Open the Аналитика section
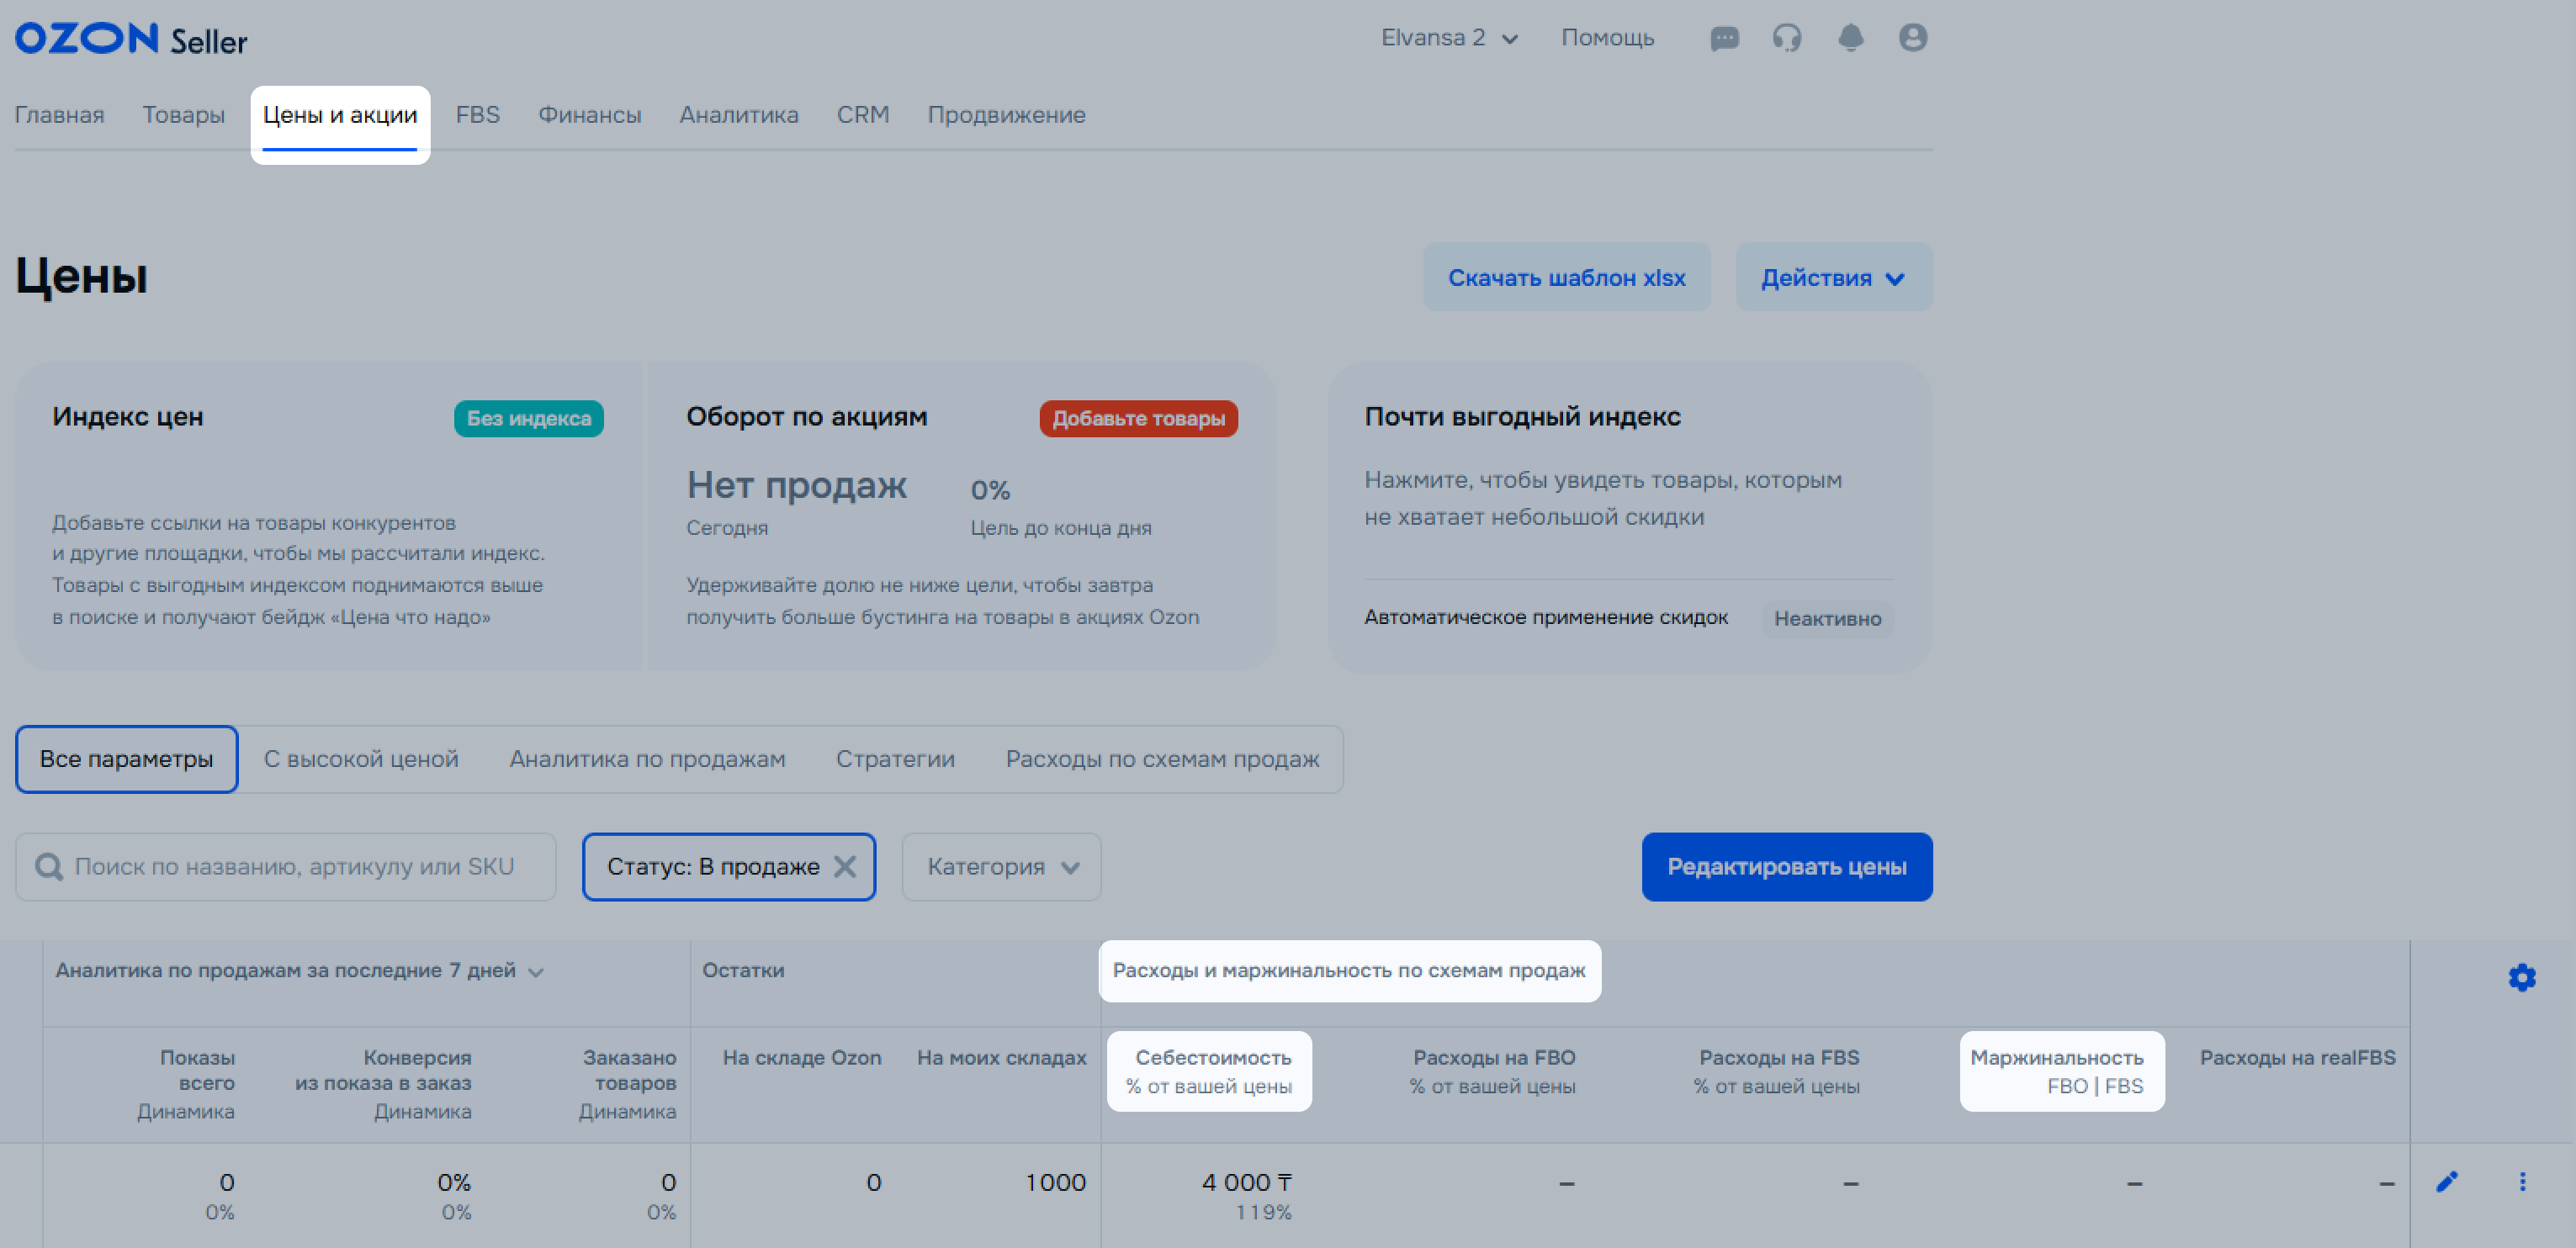Screen dimensions: 2576x1248 click(x=738, y=115)
